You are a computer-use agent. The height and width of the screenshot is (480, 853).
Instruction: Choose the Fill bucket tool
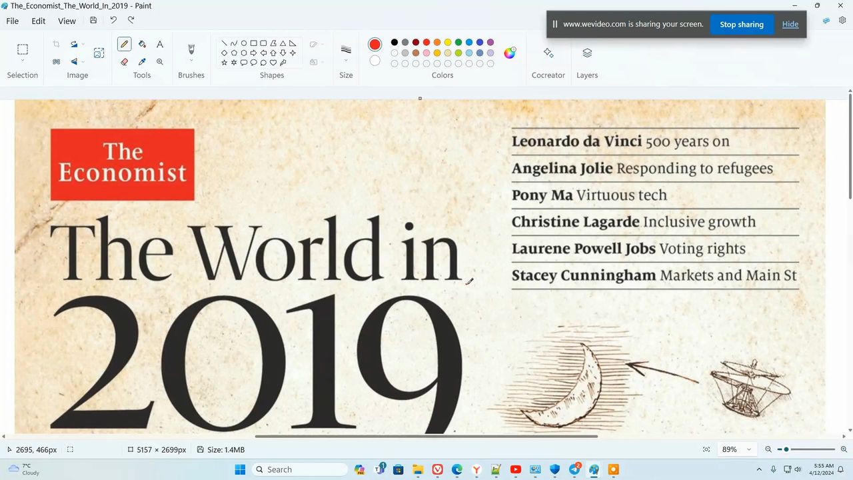(x=142, y=45)
